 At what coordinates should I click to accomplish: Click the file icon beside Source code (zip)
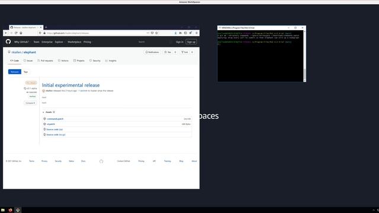click(44, 130)
